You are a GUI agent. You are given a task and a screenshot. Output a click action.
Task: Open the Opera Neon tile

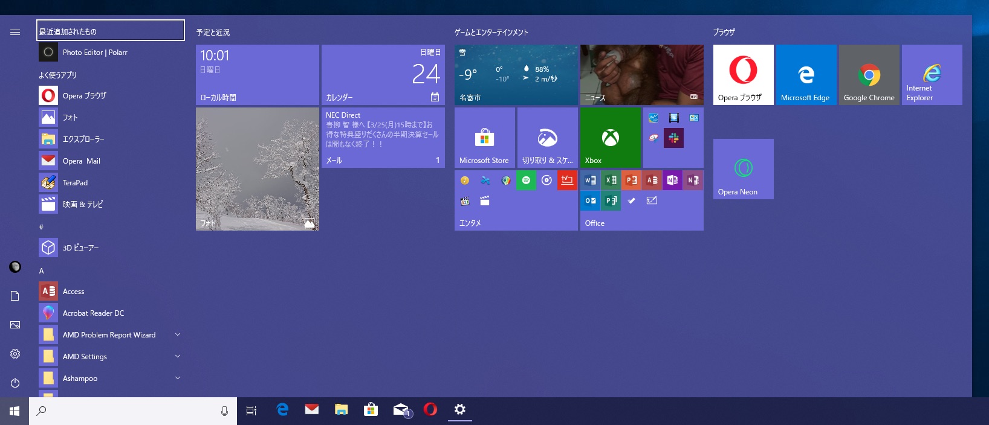pyautogui.click(x=743, y=169)
